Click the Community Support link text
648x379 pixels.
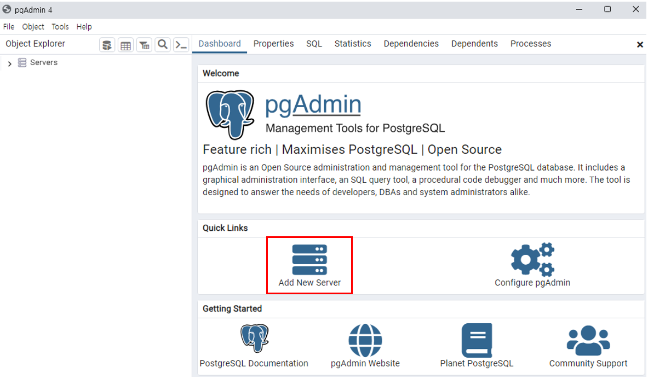coord(588,364)
